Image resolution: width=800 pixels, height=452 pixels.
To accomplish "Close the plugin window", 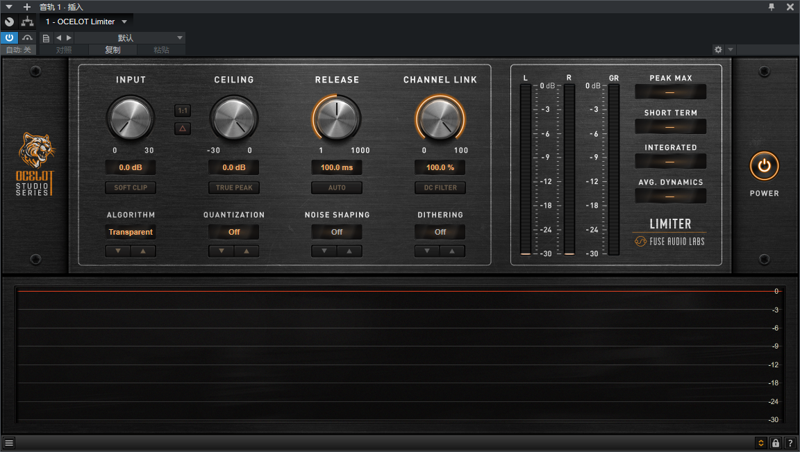I will pos(790,7).
